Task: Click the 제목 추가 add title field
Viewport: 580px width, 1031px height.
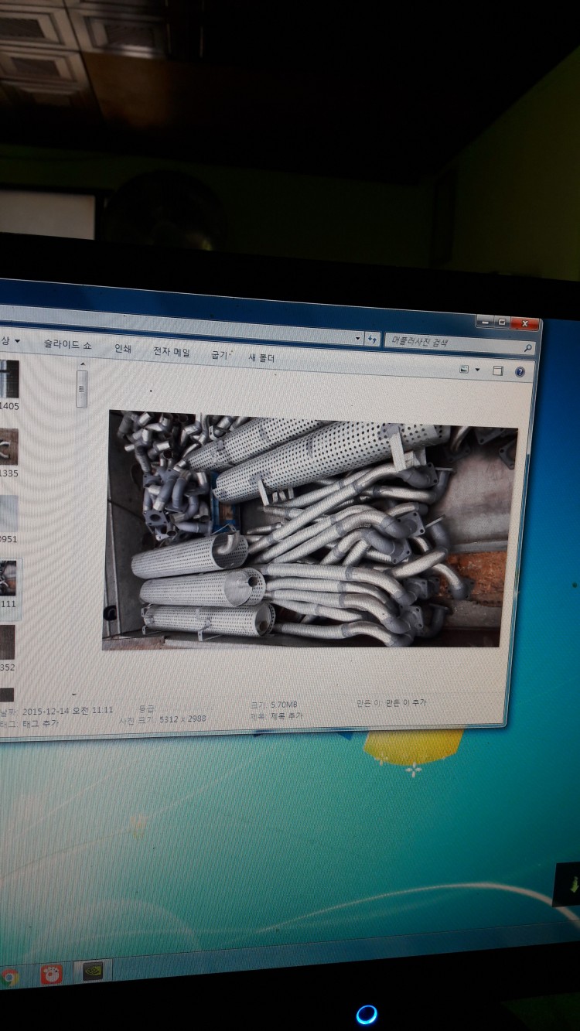Action: click(x=286, y=715)
